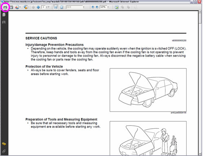
Task: Click the zoom percentage field showing 127%
Action: (103, 7)
